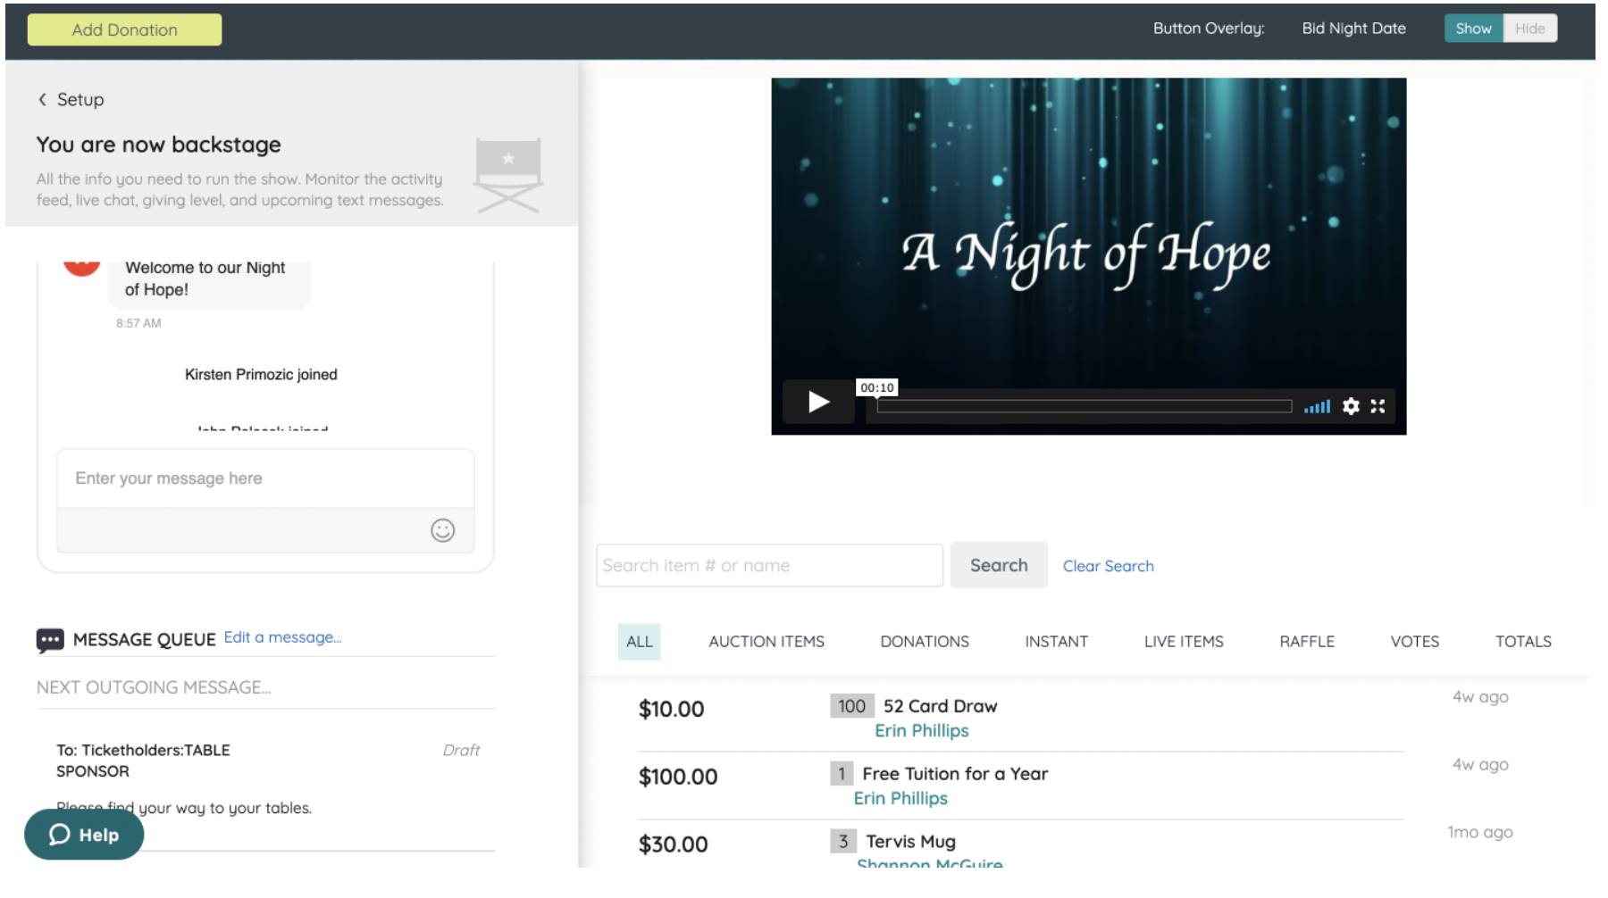Image resolution: width=1608 pixels, height=898 pixels.
Task: Play the A Night of Hope video
Action: coord(818,402)
